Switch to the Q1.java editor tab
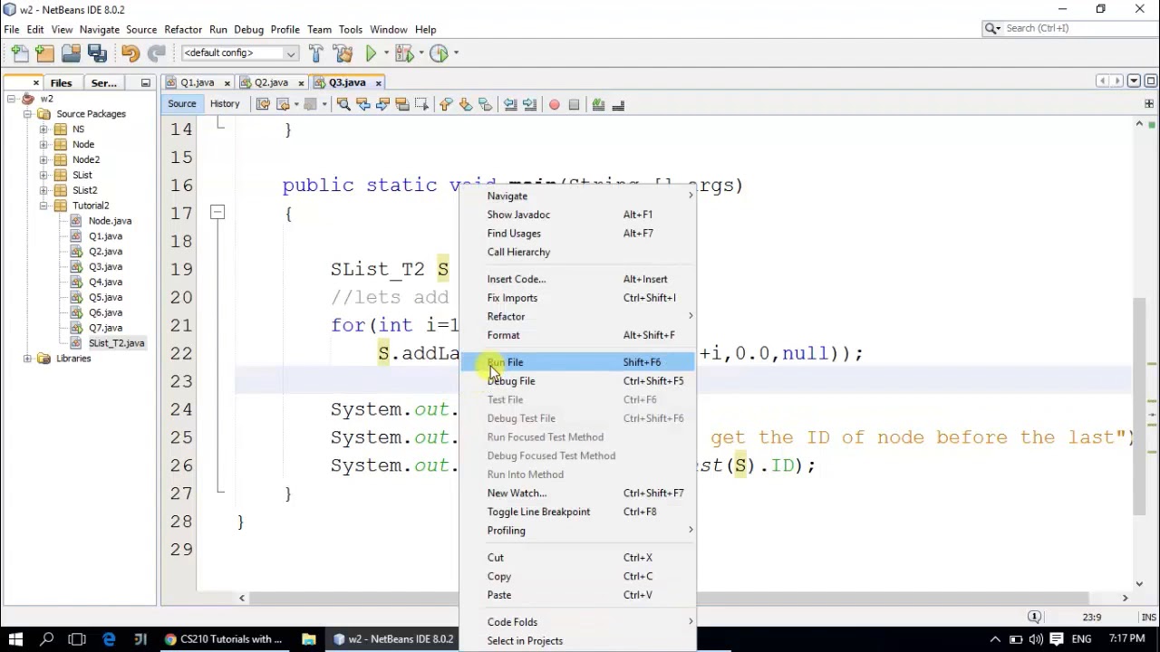This screenshot has width=1160, height=652. click(x=198, y=82)
